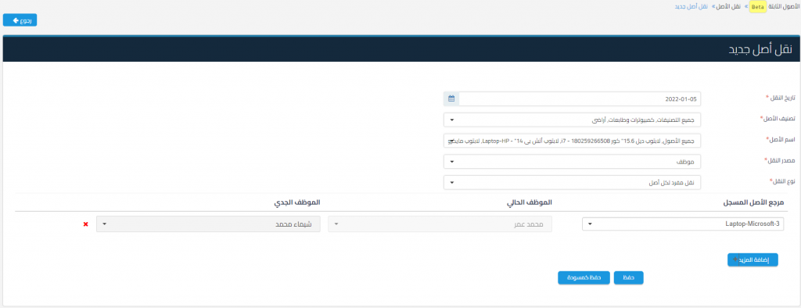This screenshot has height=308, width=801.
Task: Click the الموظف الجدي column header
Action: (296, 202)
